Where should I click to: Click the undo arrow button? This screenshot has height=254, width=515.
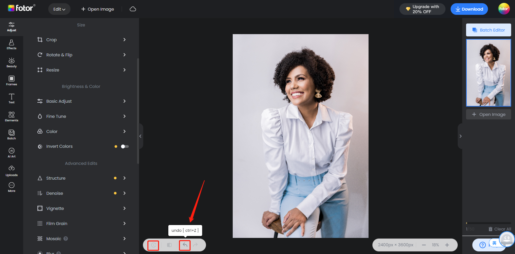click(x=185, y=245)
